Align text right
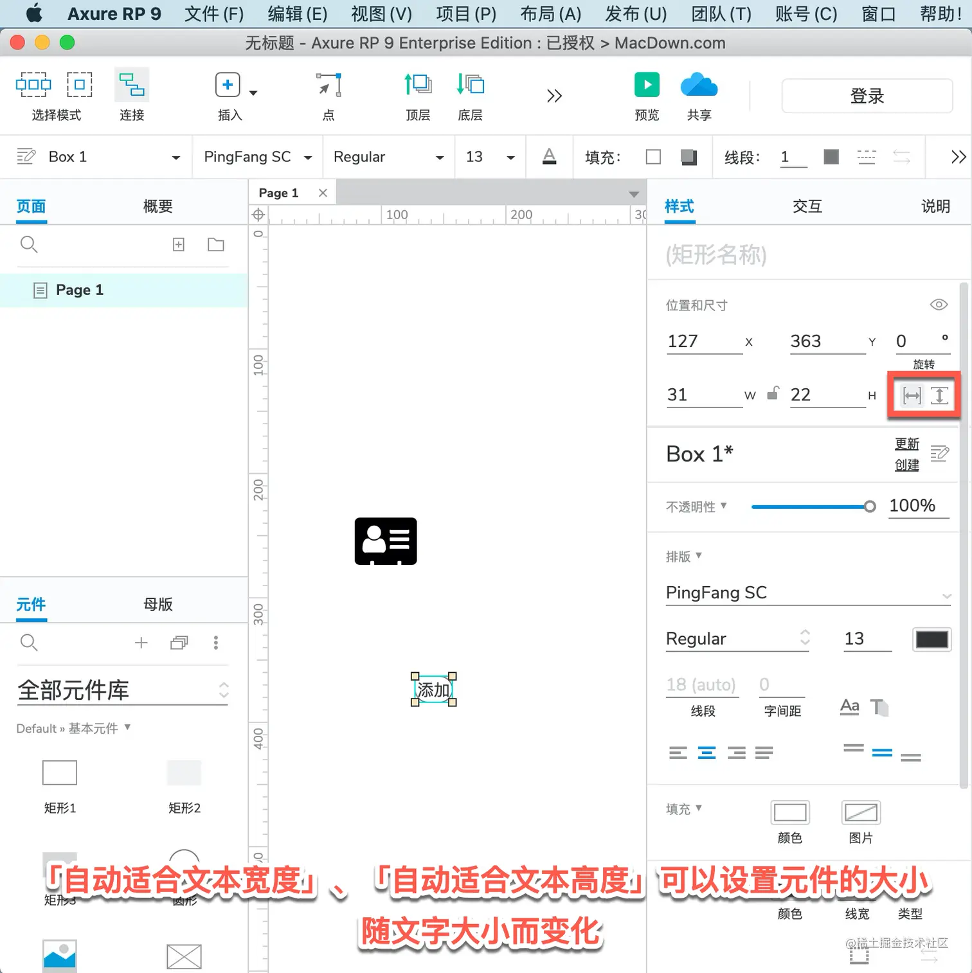Viewport: 972px width, 973px height. pyautogui.click(x=736, y=753)
